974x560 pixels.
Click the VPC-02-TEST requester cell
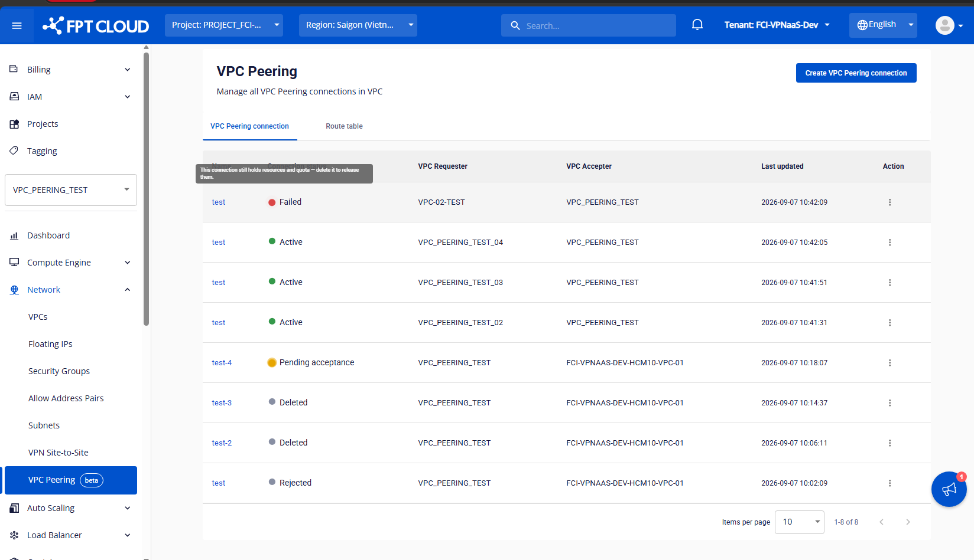tap(441, 202)
